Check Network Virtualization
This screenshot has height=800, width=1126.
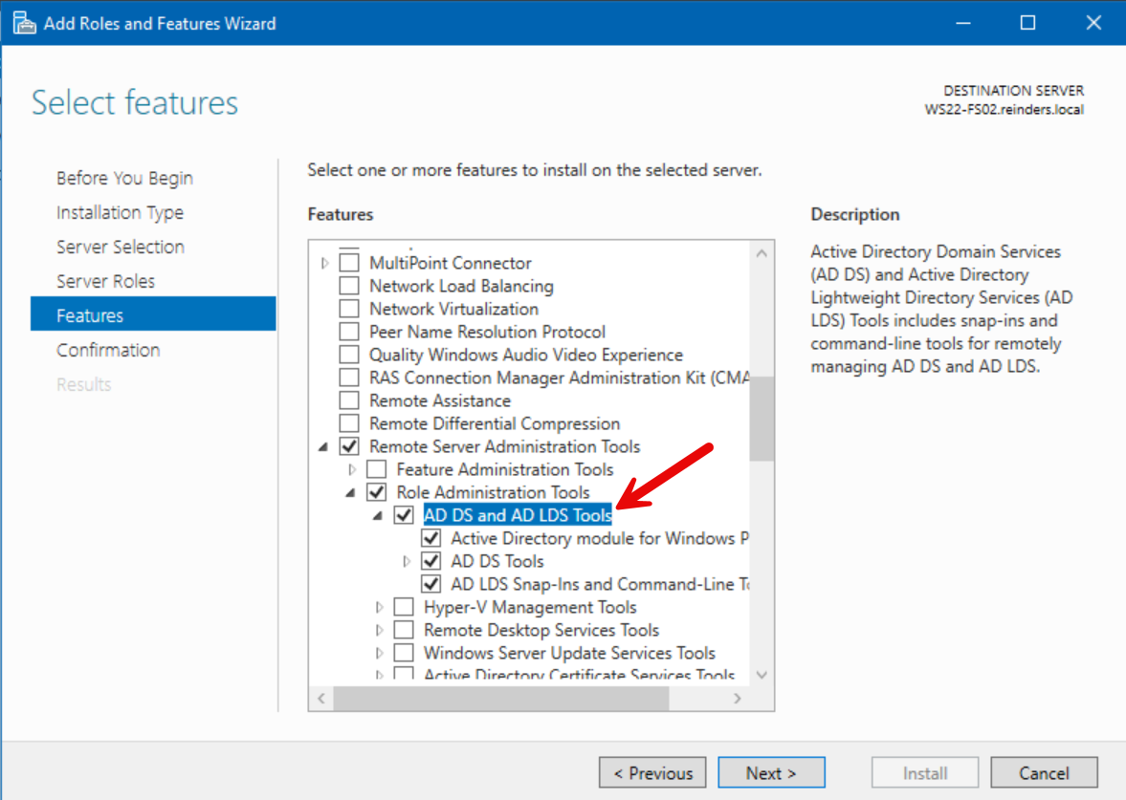(x=349, y=308)
